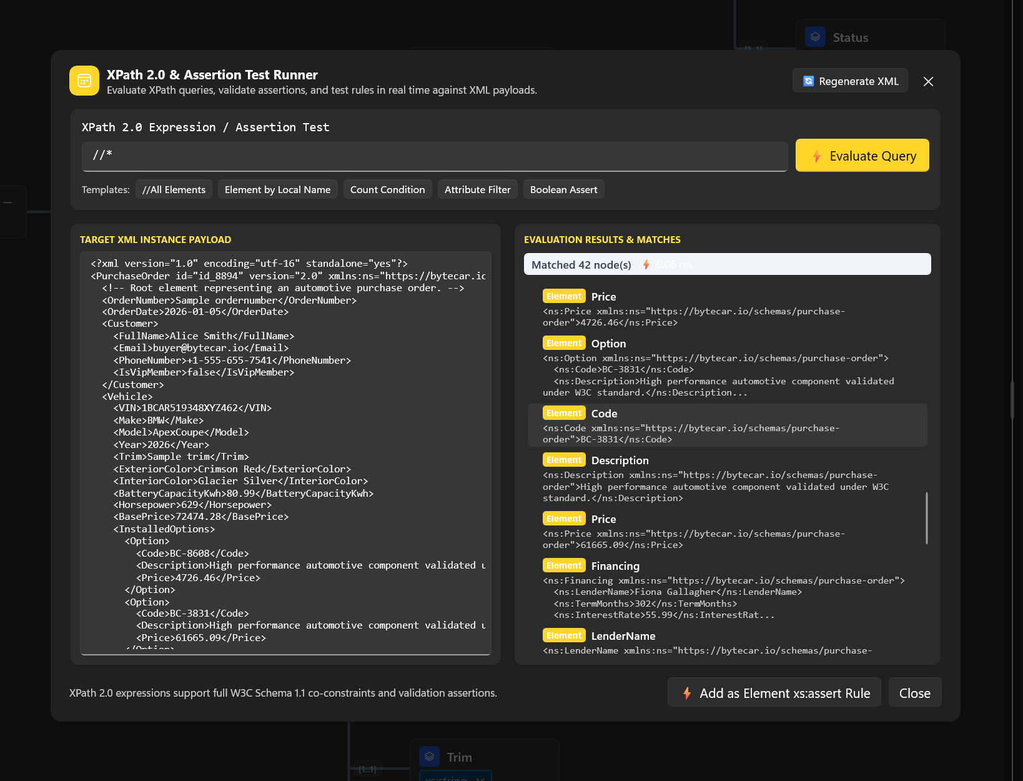Click the Horsepower 629 line

[x=192, y=505]
